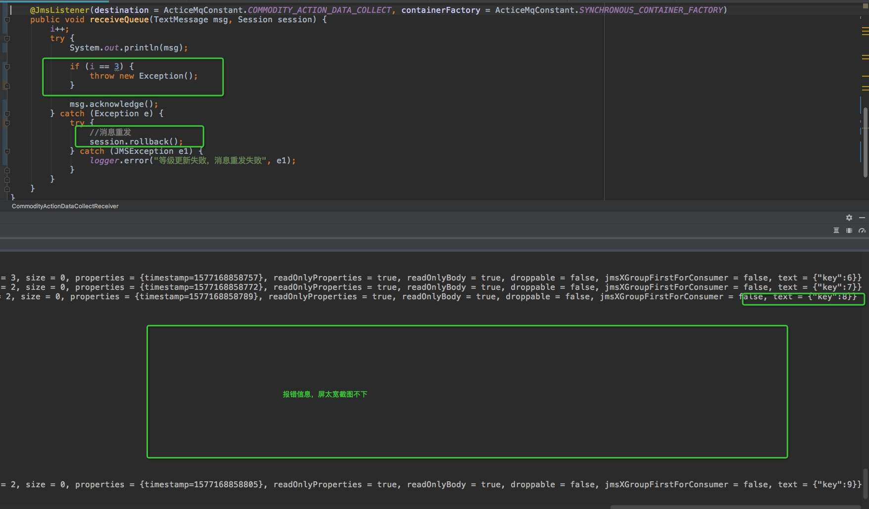Click the speedometer gauge icon in console toolbar

tap(862, 231)
